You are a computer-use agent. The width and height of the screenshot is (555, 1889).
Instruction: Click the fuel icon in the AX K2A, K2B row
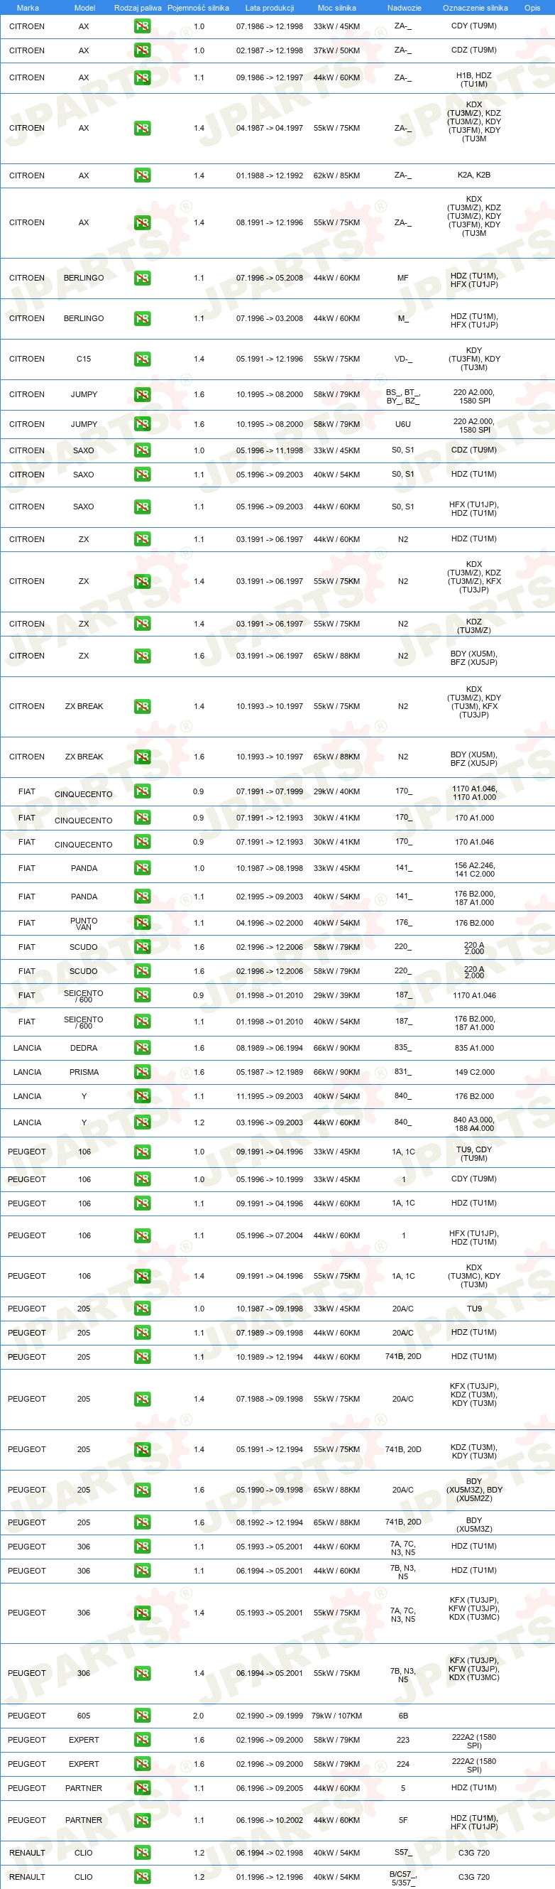(x=142, y=176)
